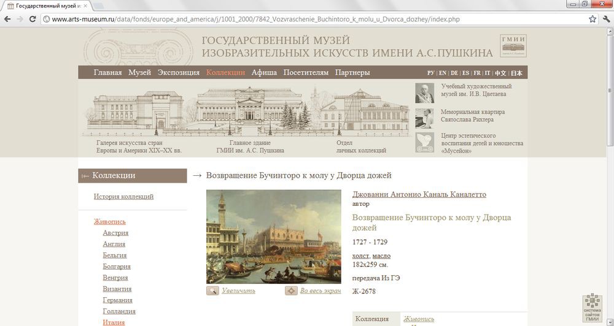The image size is (614, 326).
Task: Click the система сайтов ГМИИ badge
Action: [592, 308]
